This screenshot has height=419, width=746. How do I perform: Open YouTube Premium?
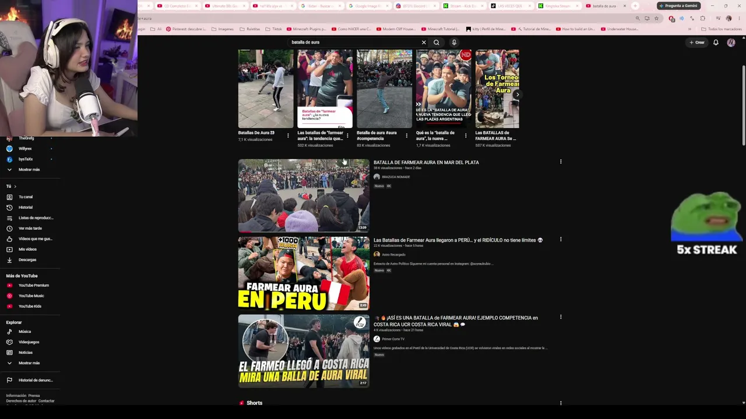tap(29, 285)
